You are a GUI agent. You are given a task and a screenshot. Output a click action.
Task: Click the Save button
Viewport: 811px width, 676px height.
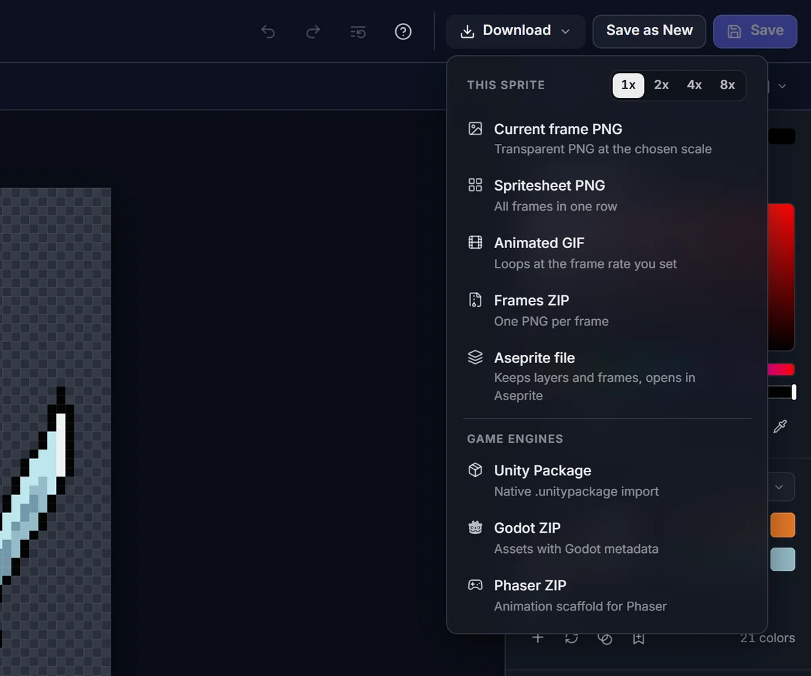click(x=755, y=31)
